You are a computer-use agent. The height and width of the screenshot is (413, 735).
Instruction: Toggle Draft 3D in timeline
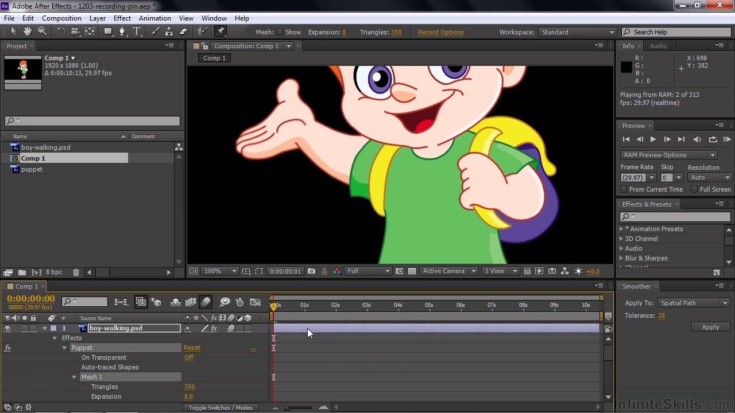click(x=156, y=302)
